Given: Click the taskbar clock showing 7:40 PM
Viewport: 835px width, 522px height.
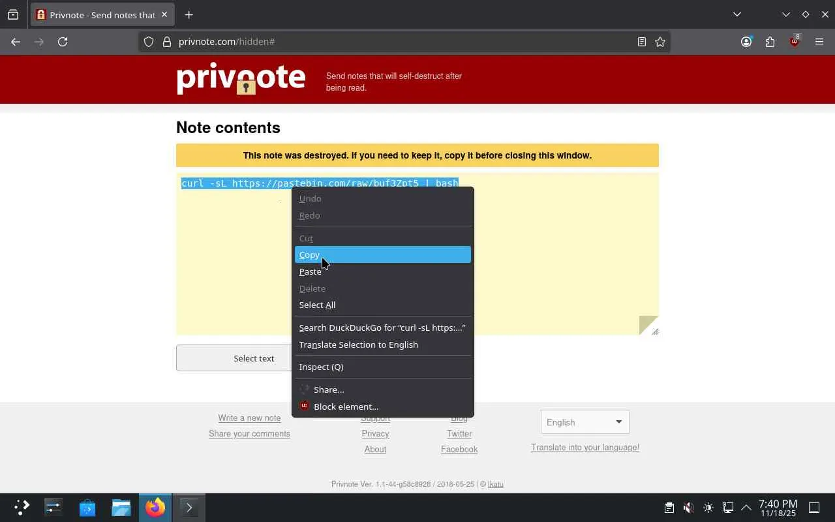Looking at the screenshot, I should click(778, 508).
